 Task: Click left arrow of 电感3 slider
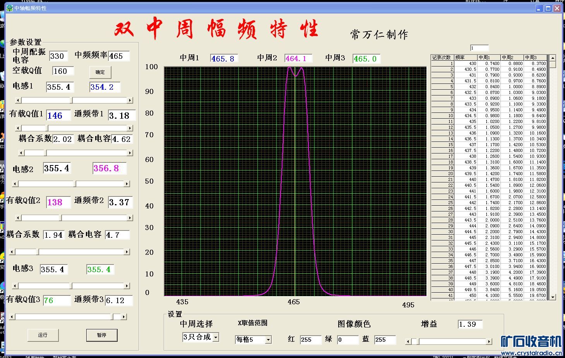[x=15, y=286]
